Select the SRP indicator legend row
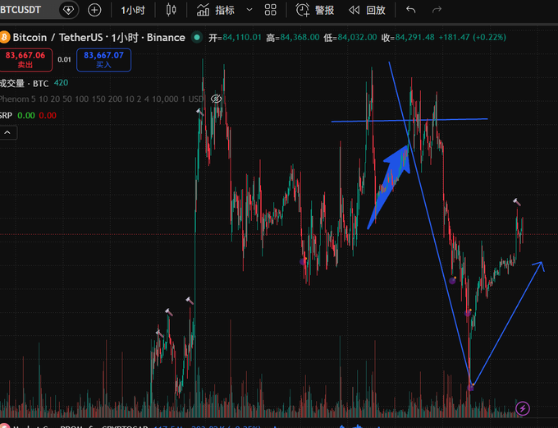This screenshot has height=428, width=558. click(x=28, y=116)
